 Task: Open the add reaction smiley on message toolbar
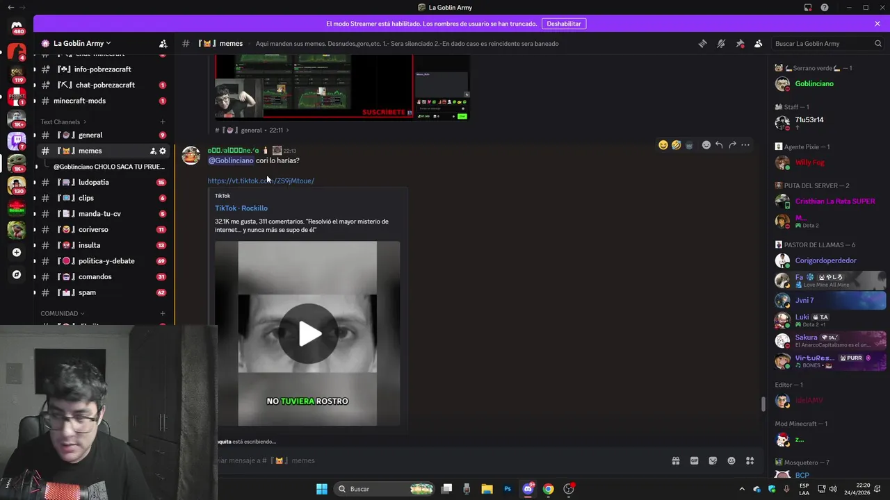point(706,145)
